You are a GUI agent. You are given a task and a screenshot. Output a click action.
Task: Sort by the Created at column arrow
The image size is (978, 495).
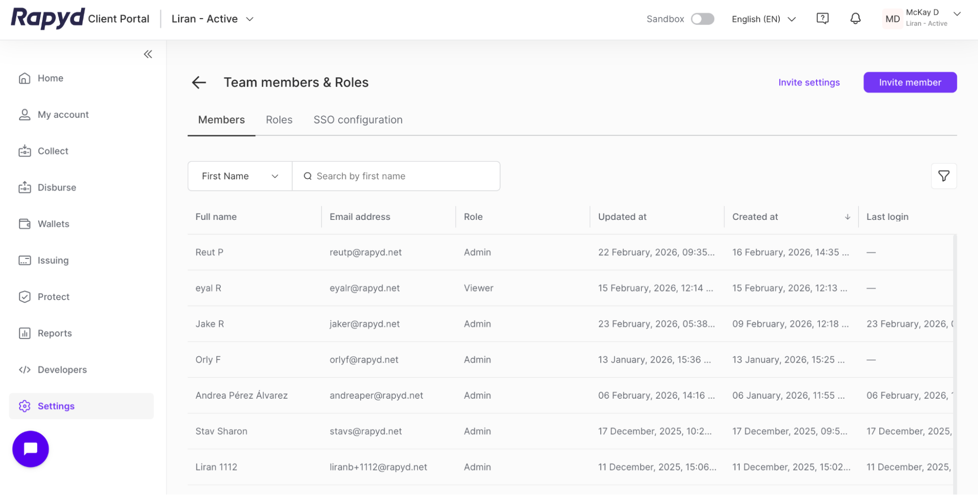[x=847, y=217]
